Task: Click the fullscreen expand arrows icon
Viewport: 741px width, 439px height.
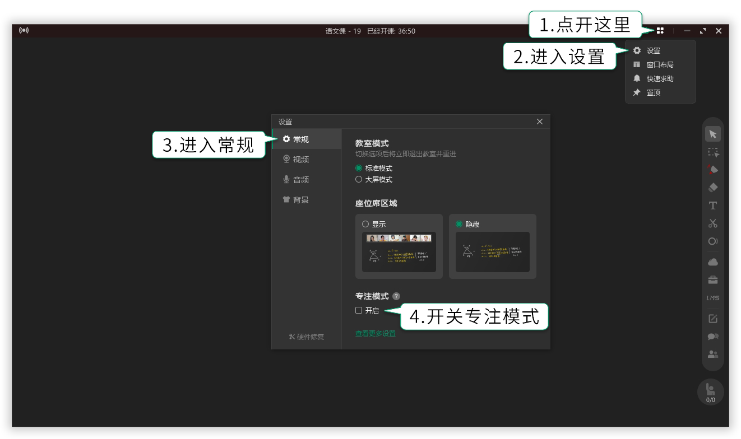Action: [x=702, y=31]
